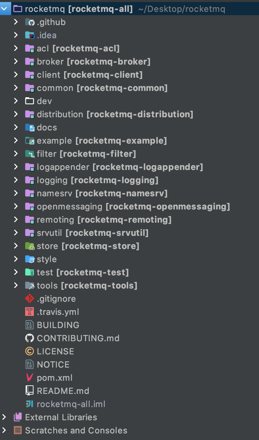Expand the broker module folder
This screenshot has height=440, width=259.
[x=15, y=62]
